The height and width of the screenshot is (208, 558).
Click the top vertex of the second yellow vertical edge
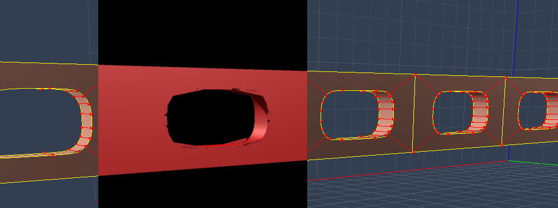[x=505, y=77]
